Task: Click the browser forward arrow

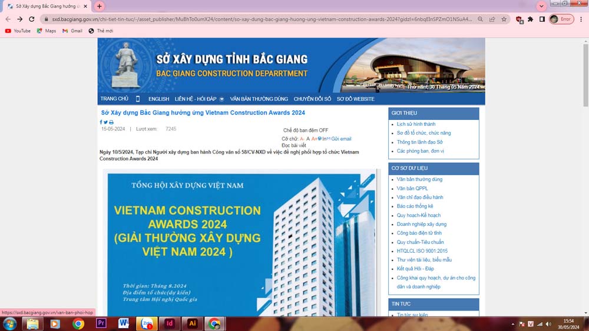Action: tap(20, 19)
